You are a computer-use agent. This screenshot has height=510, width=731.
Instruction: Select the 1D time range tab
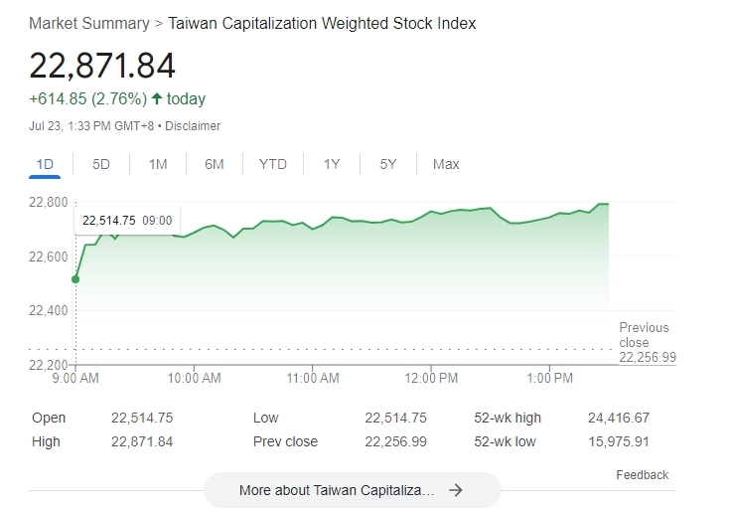point(45,164)
